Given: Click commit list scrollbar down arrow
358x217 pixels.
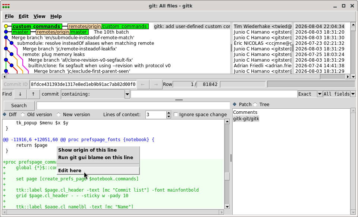Looking at the screenshot, I should click(353, 77).
